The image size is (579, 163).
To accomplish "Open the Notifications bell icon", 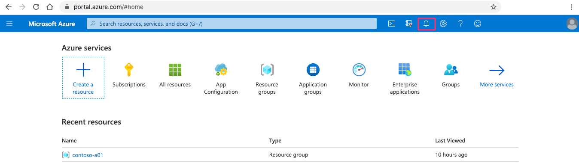I will click(426, 24).
